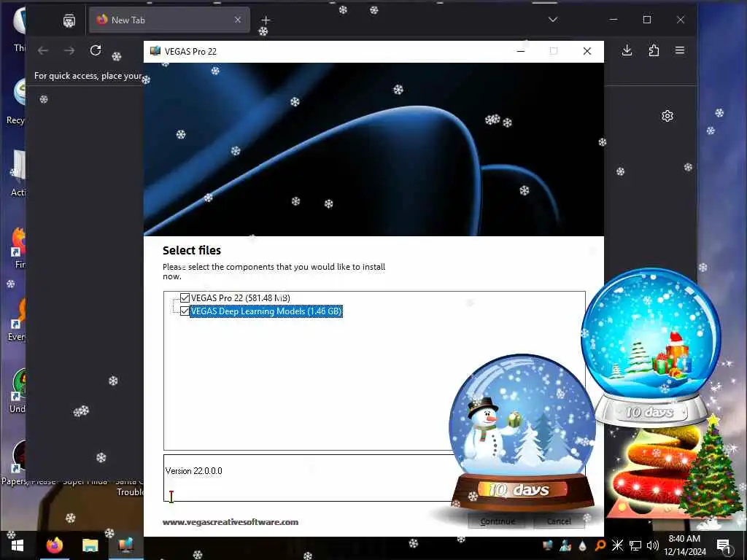Viewport: 747px width, 560px height.
Task: Close the New Tab in Firefox
Action: (x=238, y=20)
